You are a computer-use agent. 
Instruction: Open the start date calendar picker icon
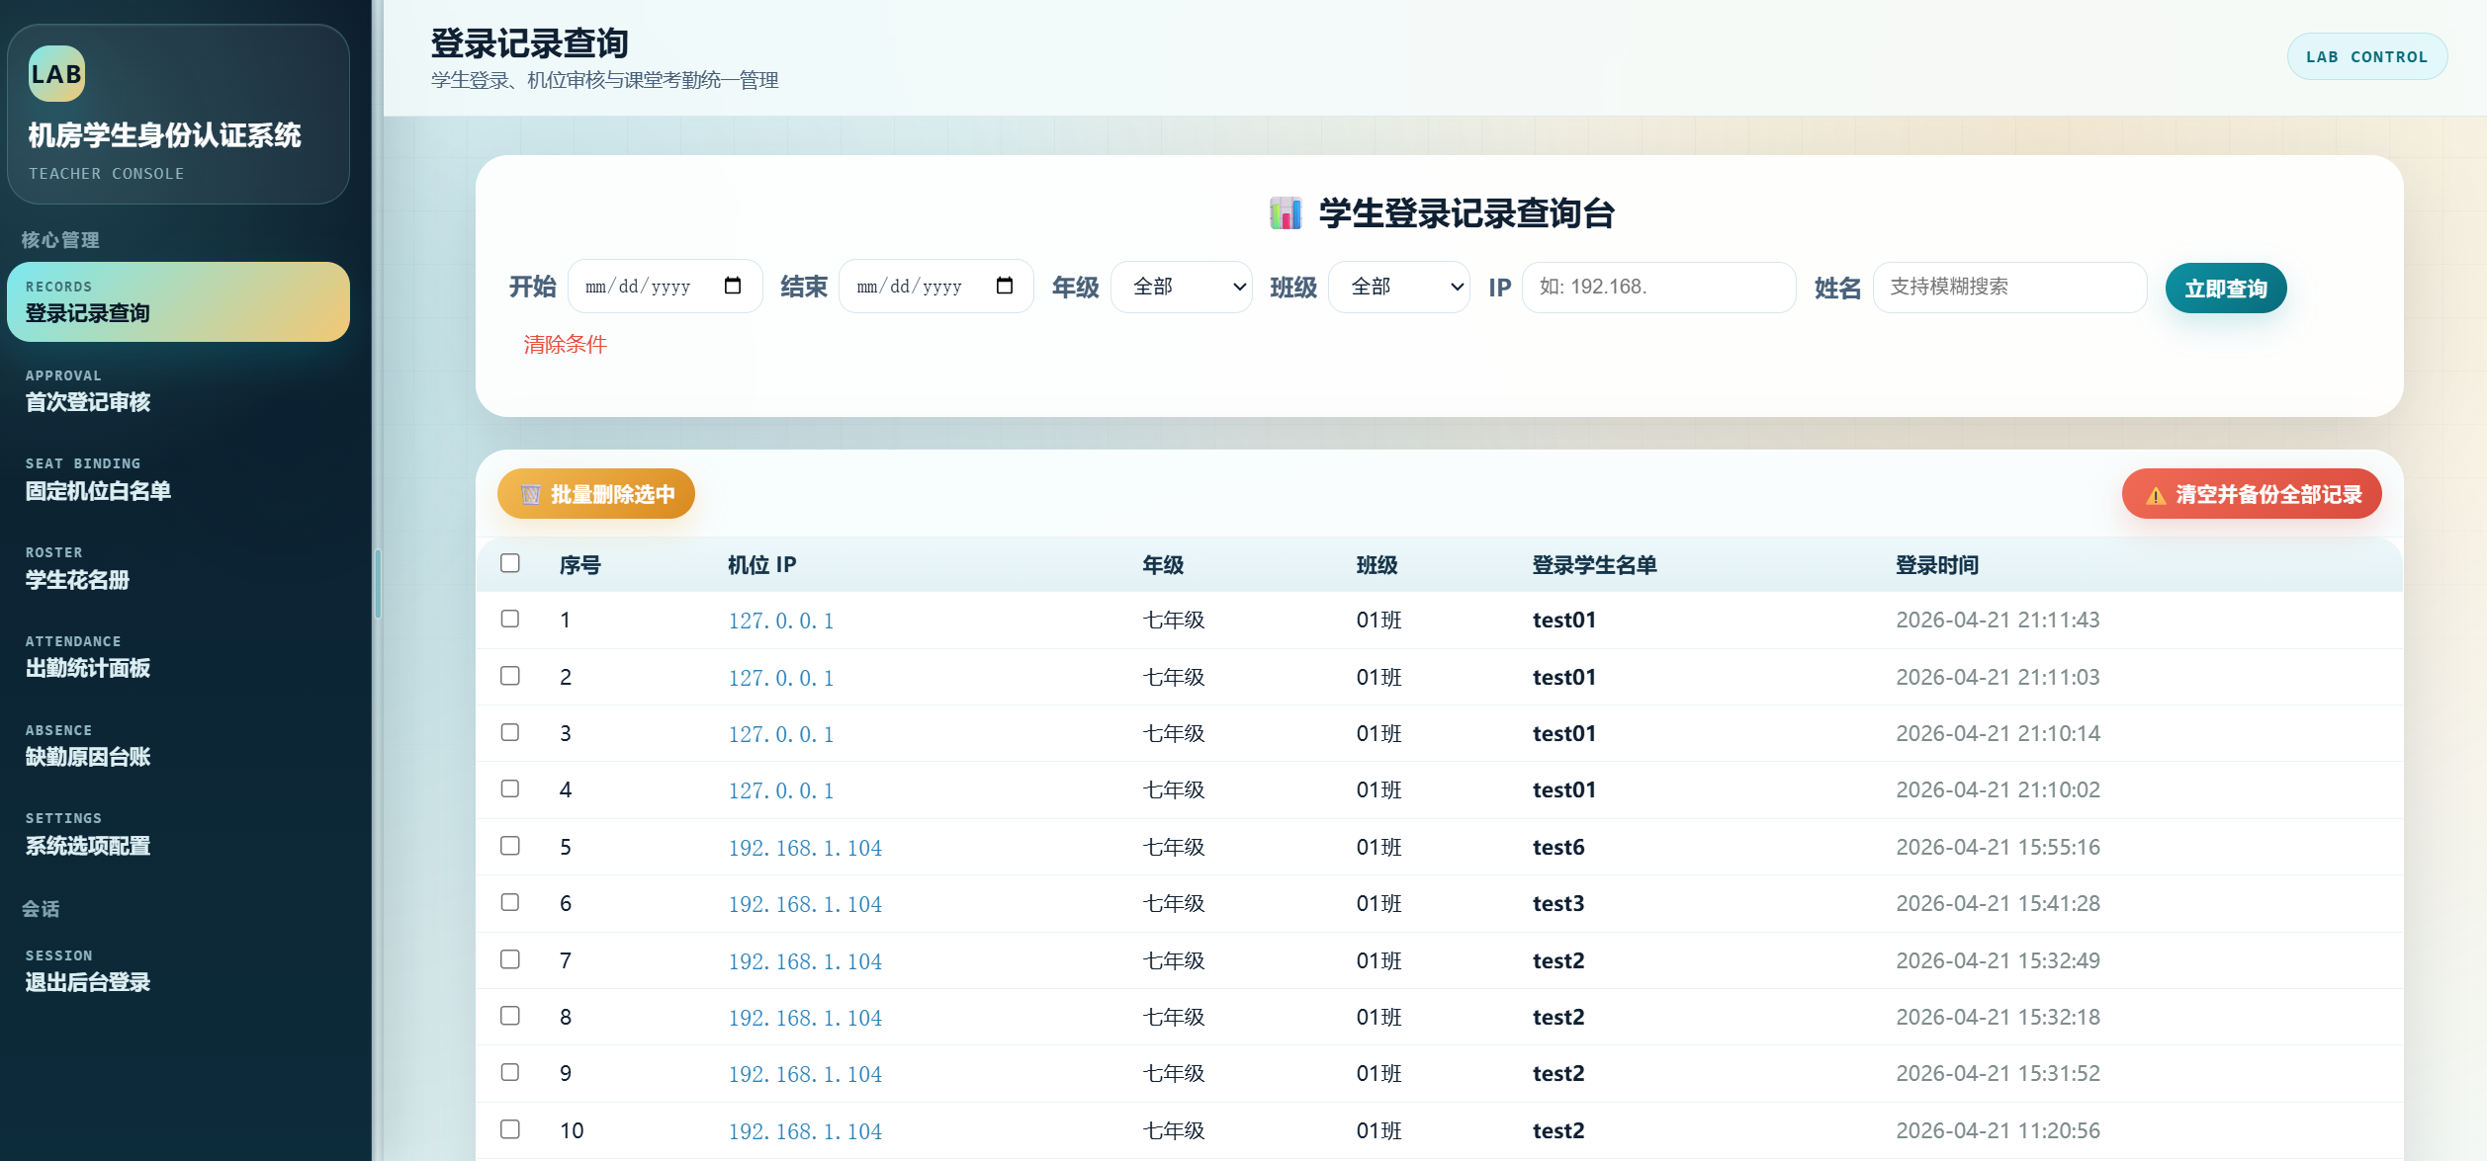(733, 286)
